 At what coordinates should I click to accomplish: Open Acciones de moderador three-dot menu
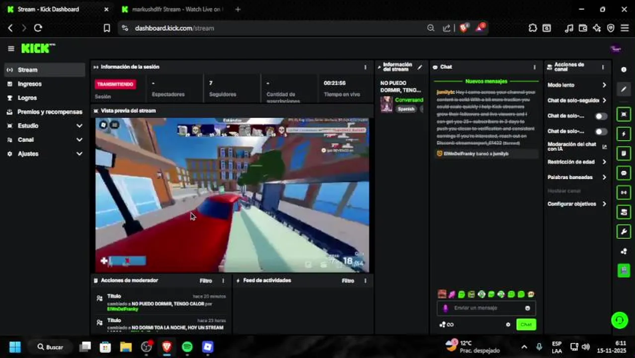[x=223, y=280]
